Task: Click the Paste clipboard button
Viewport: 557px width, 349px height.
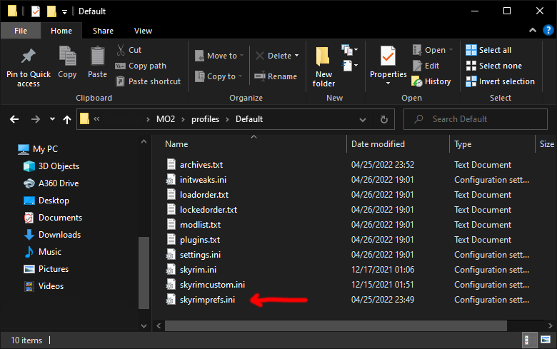Action: (97, 63)
